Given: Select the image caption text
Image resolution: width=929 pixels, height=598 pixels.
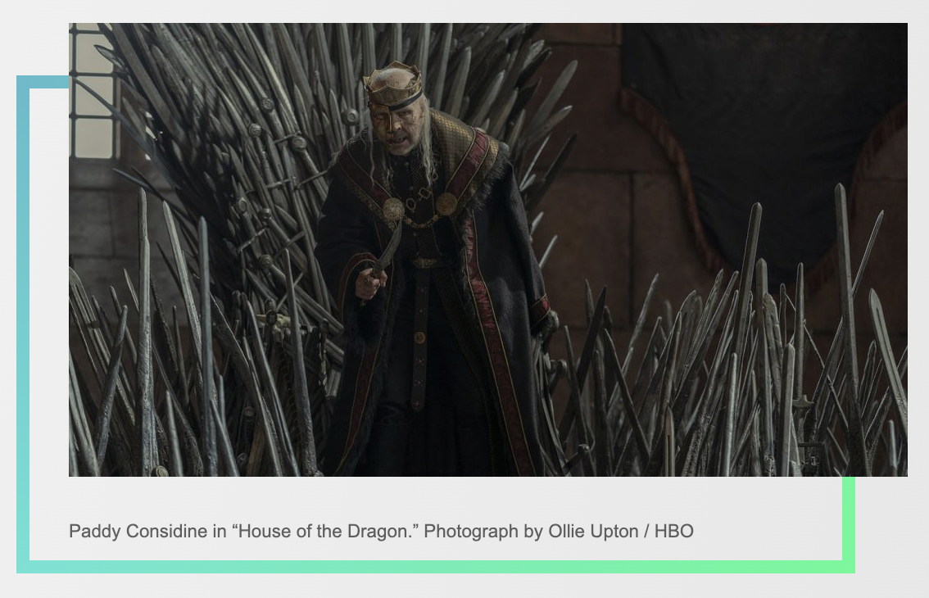Looking at the screenshot, I should coord(381,531).
